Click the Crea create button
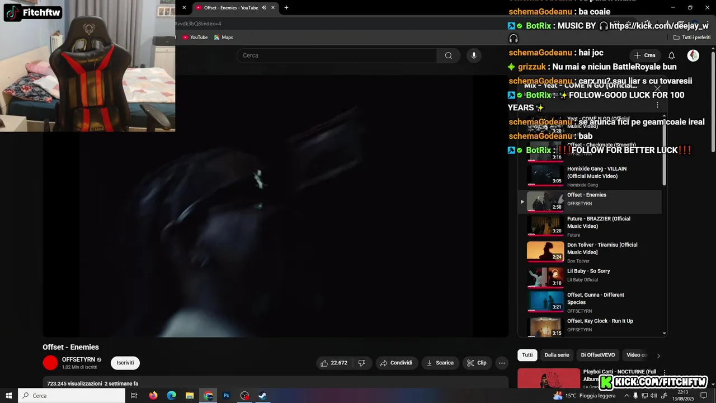Image resolution: width=716 pixels, height=403 pixels. [x=644, y=55]
